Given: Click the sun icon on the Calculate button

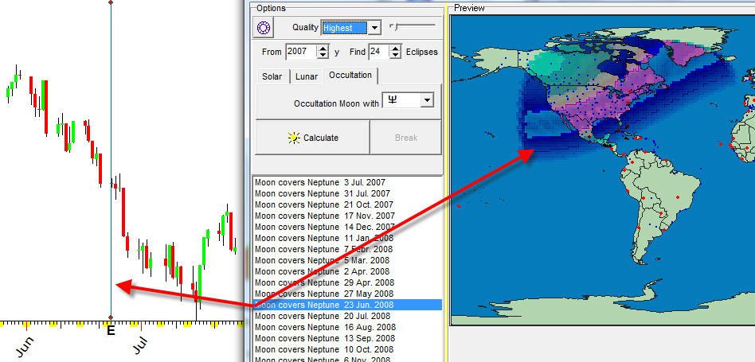Looking at the screenshot, I should (x=294, y=138).
